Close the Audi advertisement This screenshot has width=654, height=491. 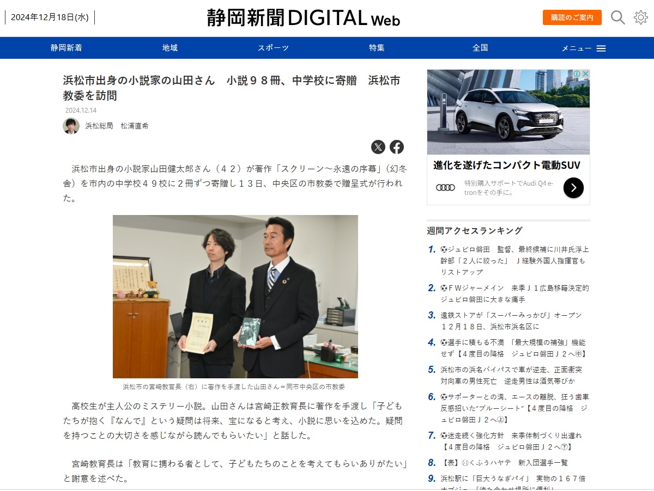585,74
